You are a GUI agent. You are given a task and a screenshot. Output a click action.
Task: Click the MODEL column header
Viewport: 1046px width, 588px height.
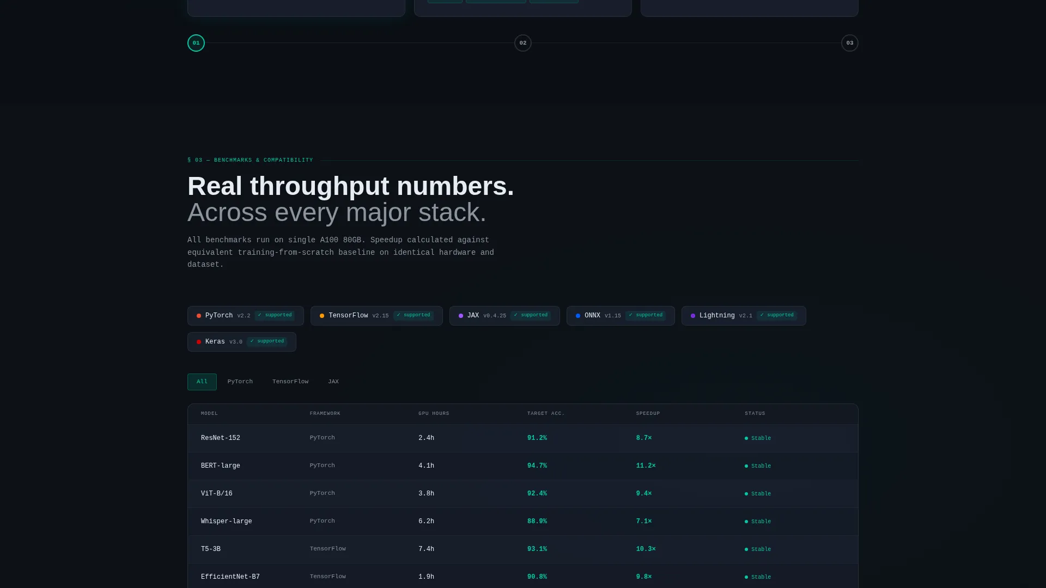[209, 414]
